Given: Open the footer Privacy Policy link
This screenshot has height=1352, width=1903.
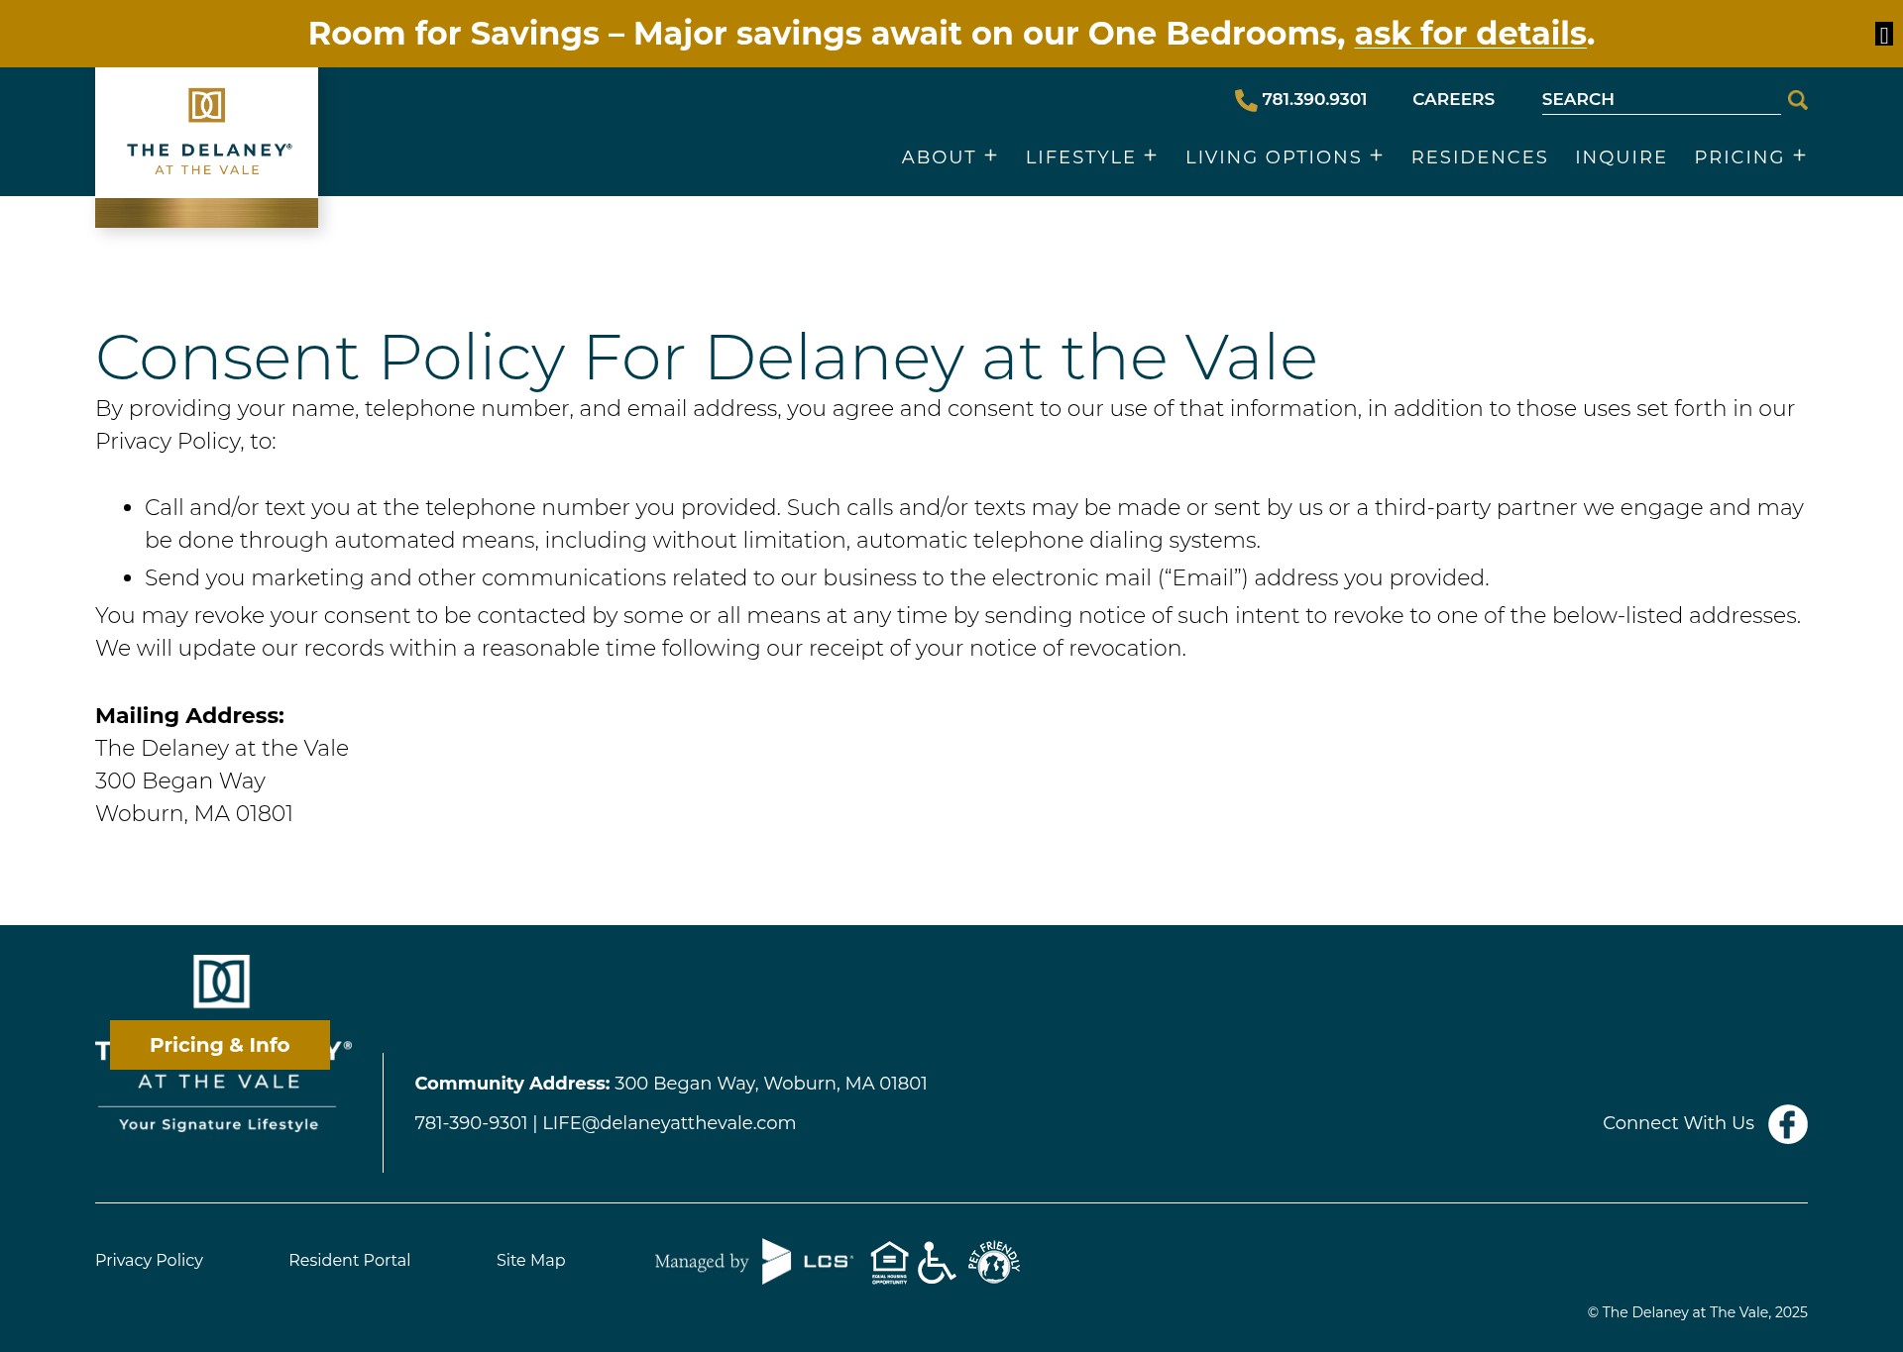Looking at the screenshot, I should pos(149,1260).
